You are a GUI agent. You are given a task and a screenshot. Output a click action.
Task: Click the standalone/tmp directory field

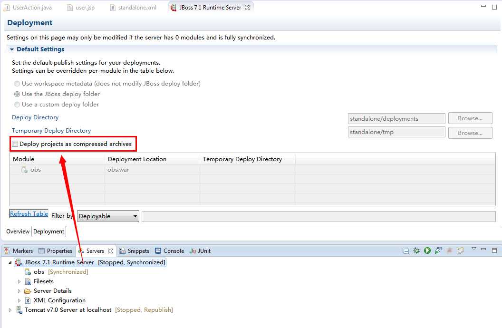(x=396, y=132)
